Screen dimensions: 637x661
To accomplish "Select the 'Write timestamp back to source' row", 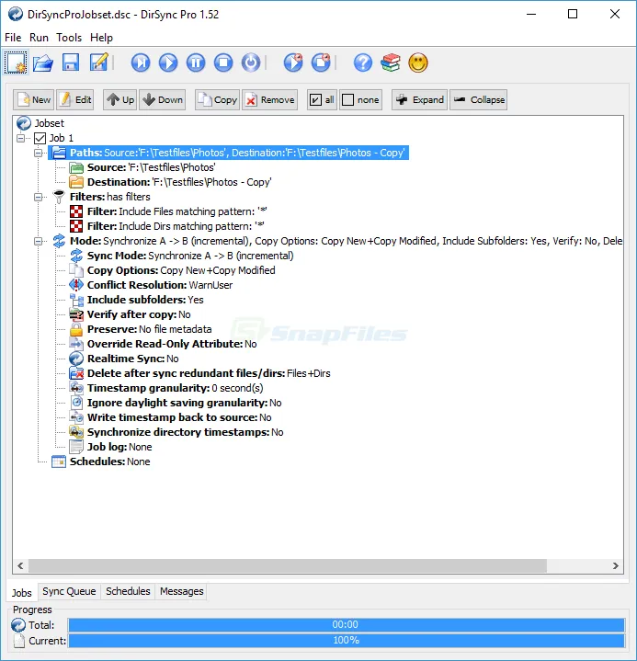I will 170,417.
